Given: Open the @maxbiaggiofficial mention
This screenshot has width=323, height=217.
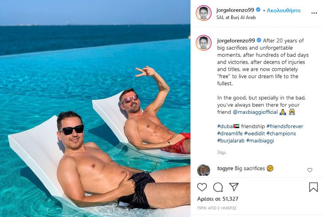Looking at the screenshot, I should click(x=255, y=112).
